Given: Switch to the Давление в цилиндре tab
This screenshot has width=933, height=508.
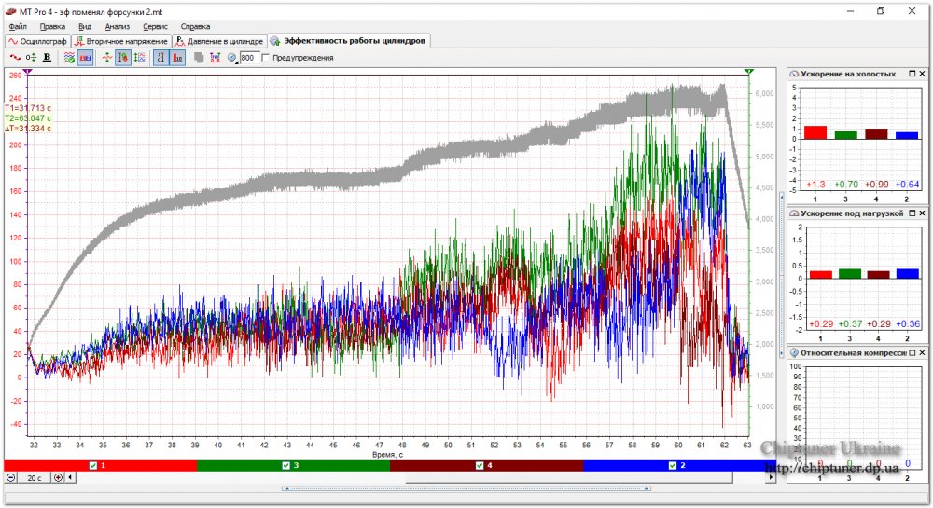Looking at the screenshot, I should pyautogui.click(x=219, y=41).
